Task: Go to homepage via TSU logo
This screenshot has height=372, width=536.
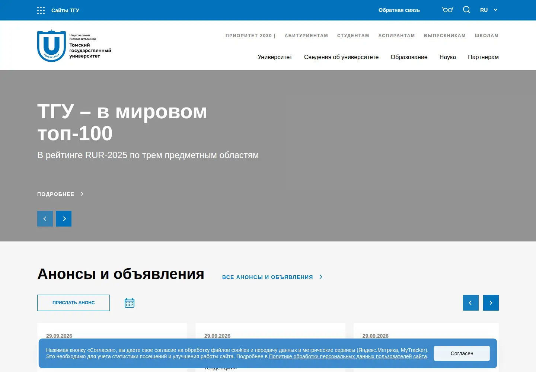Action: tap(74, 46)
